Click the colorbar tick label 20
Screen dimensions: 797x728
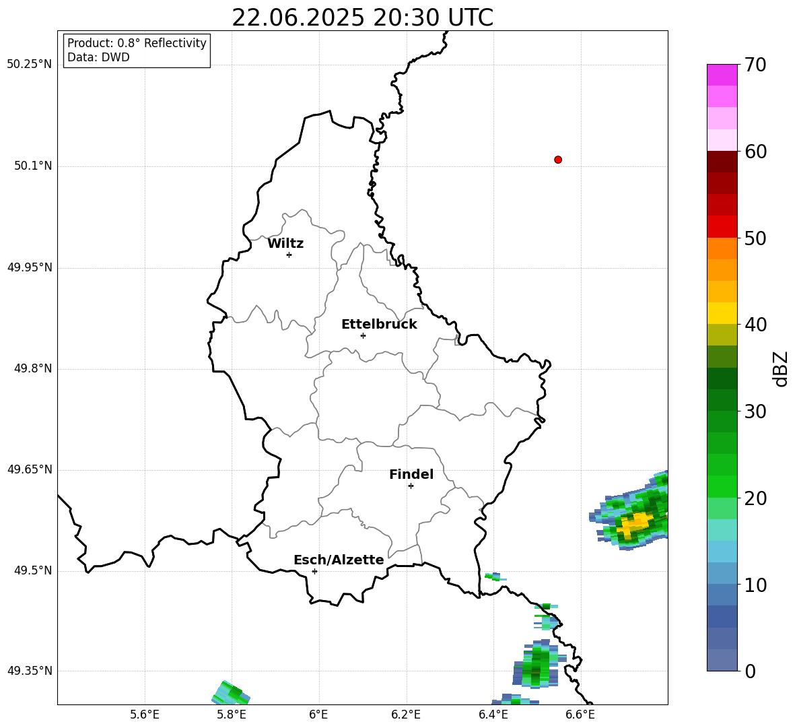click(x=756, y=498)
